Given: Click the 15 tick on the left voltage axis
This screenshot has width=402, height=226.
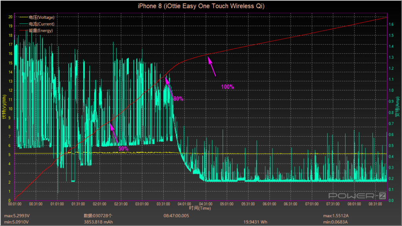Looking at the screenshot, I should [10, 63].
